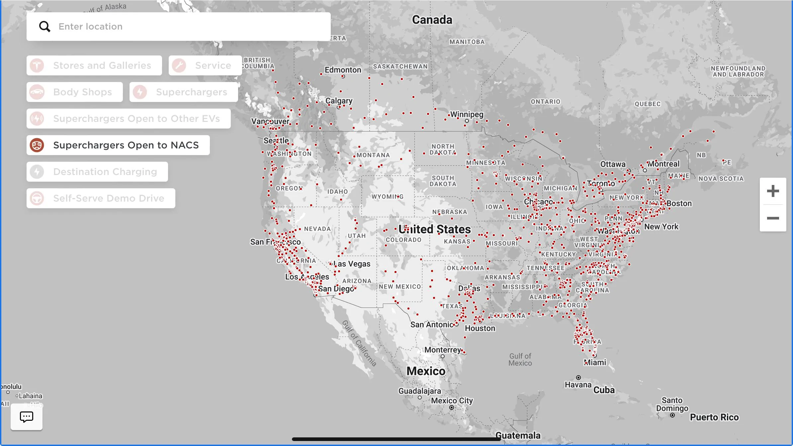The height and width of the screenshot is (446, 793).
Task: Click the zoom in button on the map
Action: (773, 190)
